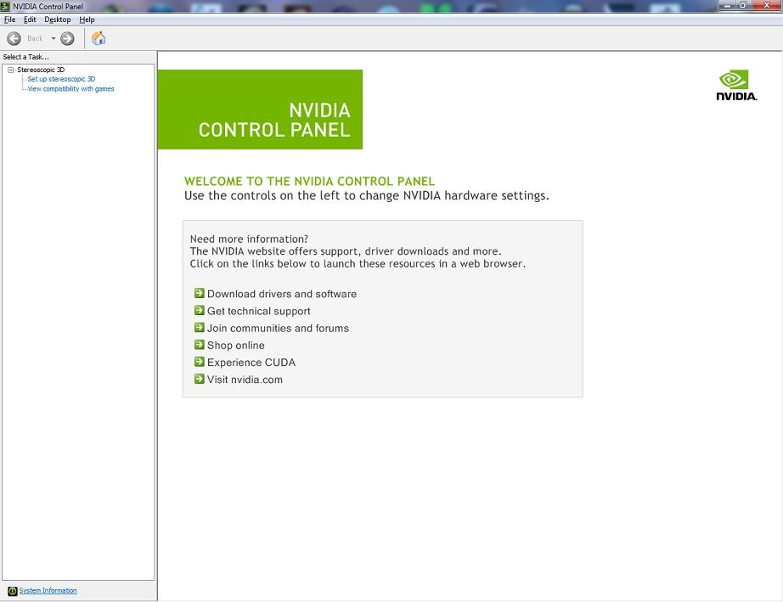This screenshot has height=602, width=783.
Task: Open Get technical support link
Action: (x=259, y=311)
